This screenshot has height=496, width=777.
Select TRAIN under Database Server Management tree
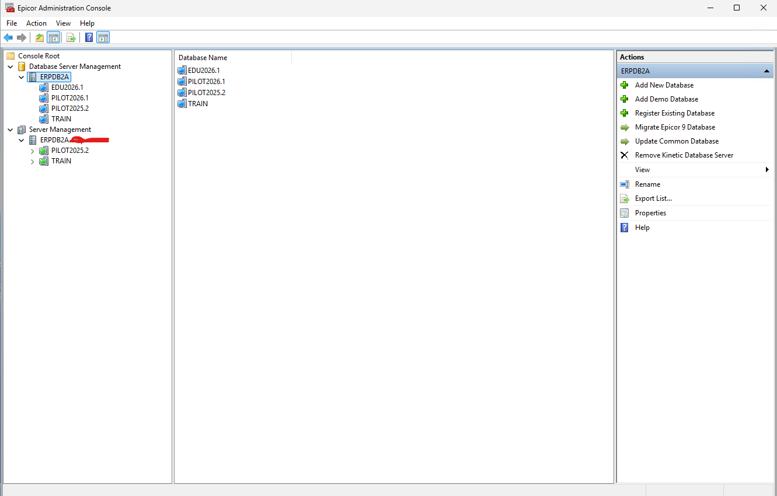pos(61,119)
